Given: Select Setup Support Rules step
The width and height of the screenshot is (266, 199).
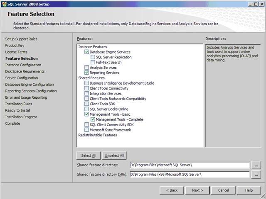Looking at the screenshot, I should coord(21,39).
